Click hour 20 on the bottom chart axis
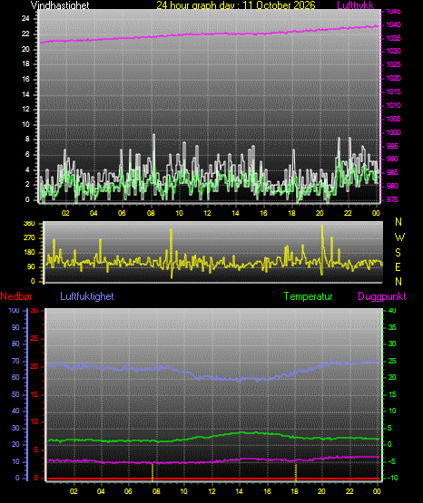The image size is (423, 503). (321, 491)
